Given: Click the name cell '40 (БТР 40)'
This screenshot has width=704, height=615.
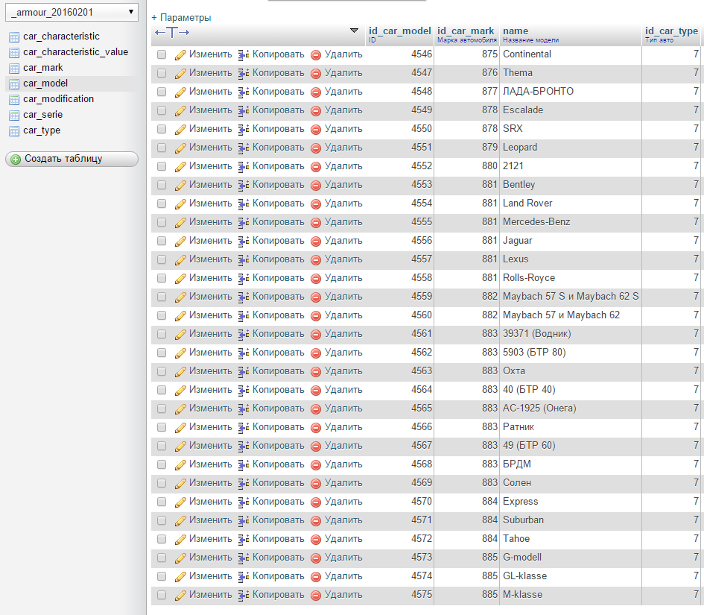Looking at the screenshot, I should pos(529,390).
